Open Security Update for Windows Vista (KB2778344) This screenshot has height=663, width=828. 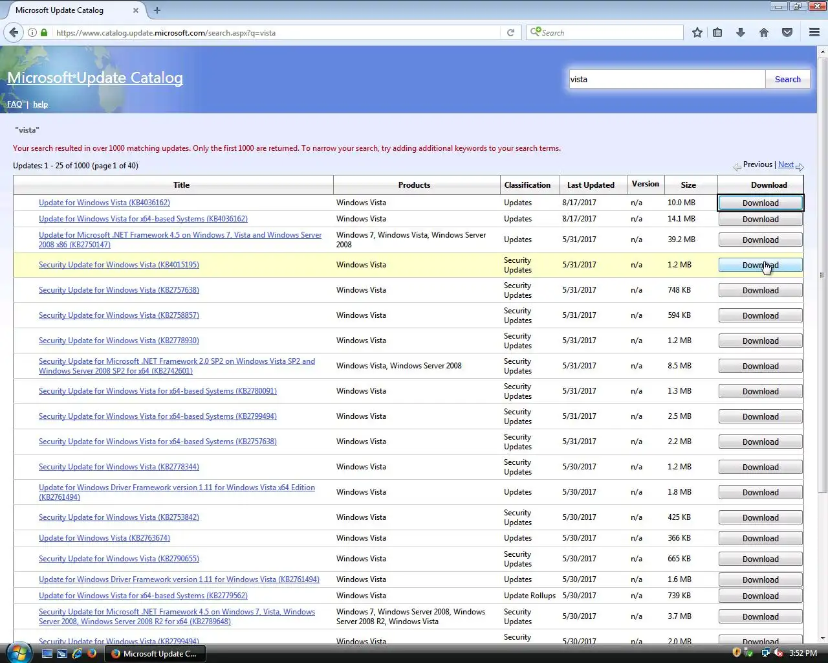tap(119, 467)
